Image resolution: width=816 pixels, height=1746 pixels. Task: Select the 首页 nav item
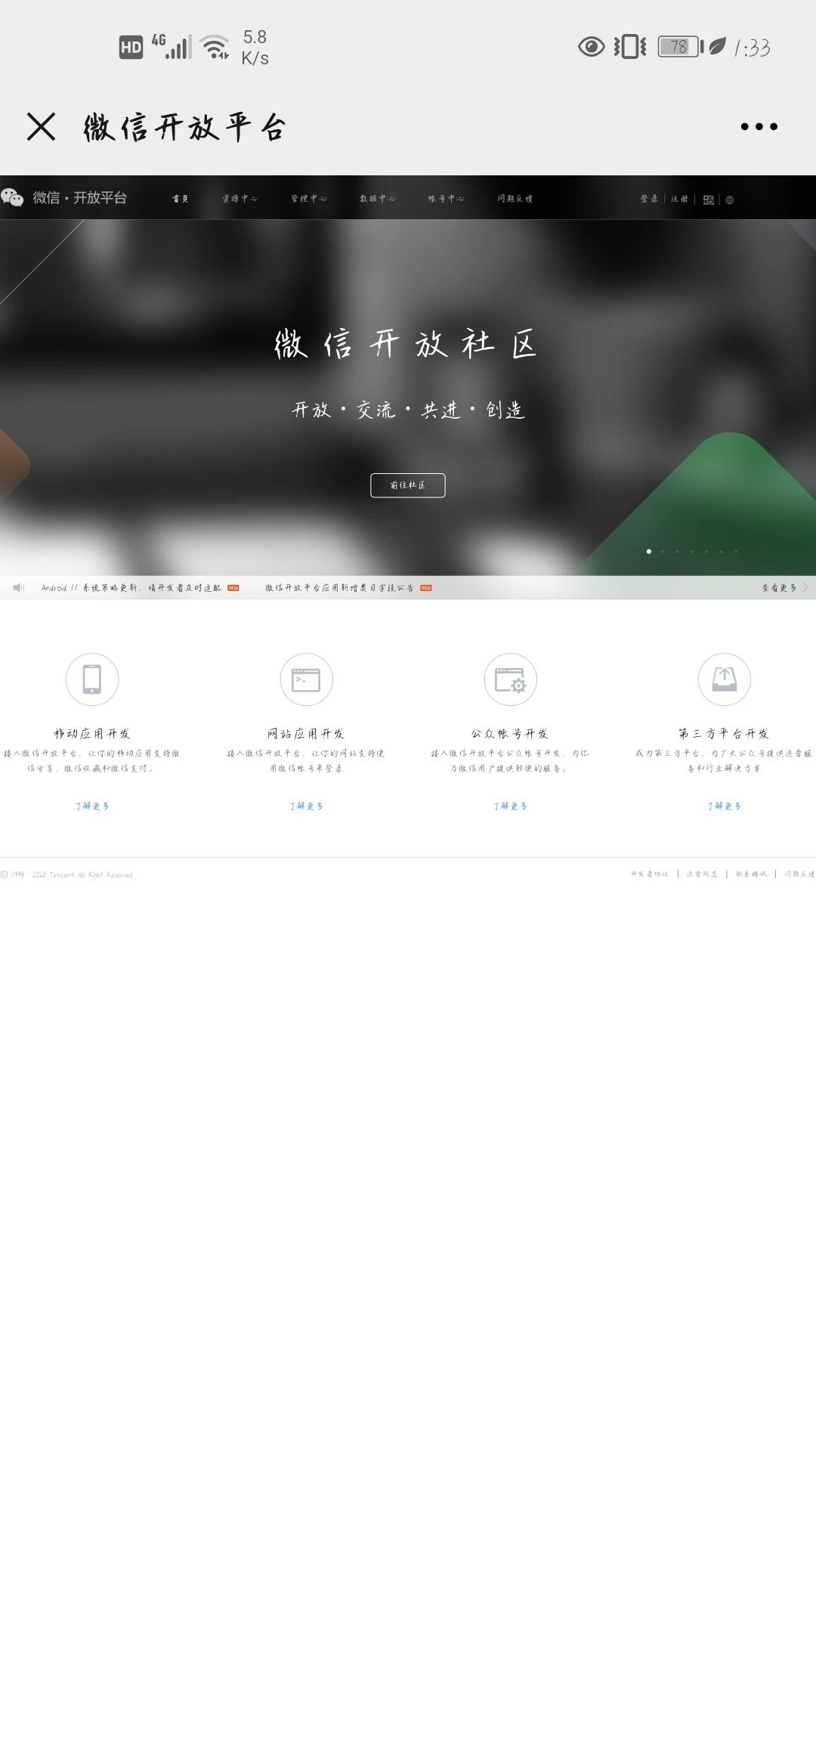[181, 199]
